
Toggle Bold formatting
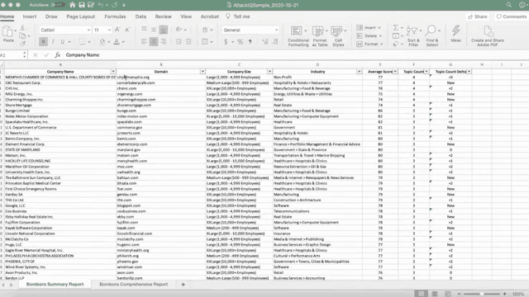pos(43,42)
